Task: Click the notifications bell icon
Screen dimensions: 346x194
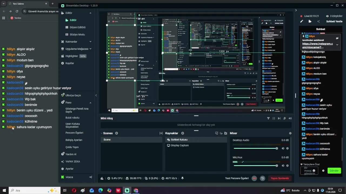Action: (182, 178)
